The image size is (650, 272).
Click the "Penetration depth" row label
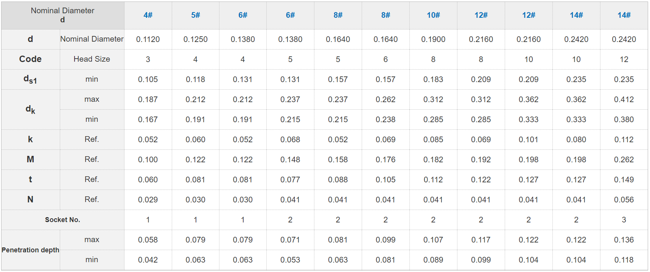tap(30, 250)
